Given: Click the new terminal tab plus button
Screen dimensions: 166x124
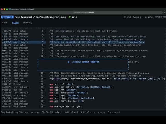Looking at the screenshot, I should click(x=165, y=13).
